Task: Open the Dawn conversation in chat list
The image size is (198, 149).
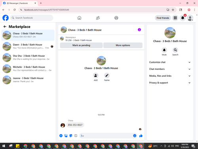Action: click(28, 46)
